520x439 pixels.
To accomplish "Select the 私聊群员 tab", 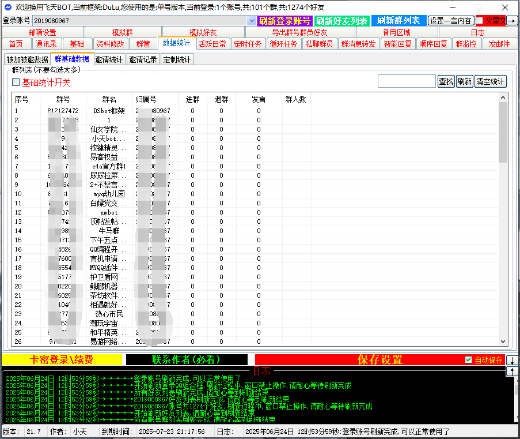I will pyautogui.click(x=320, y=44).
